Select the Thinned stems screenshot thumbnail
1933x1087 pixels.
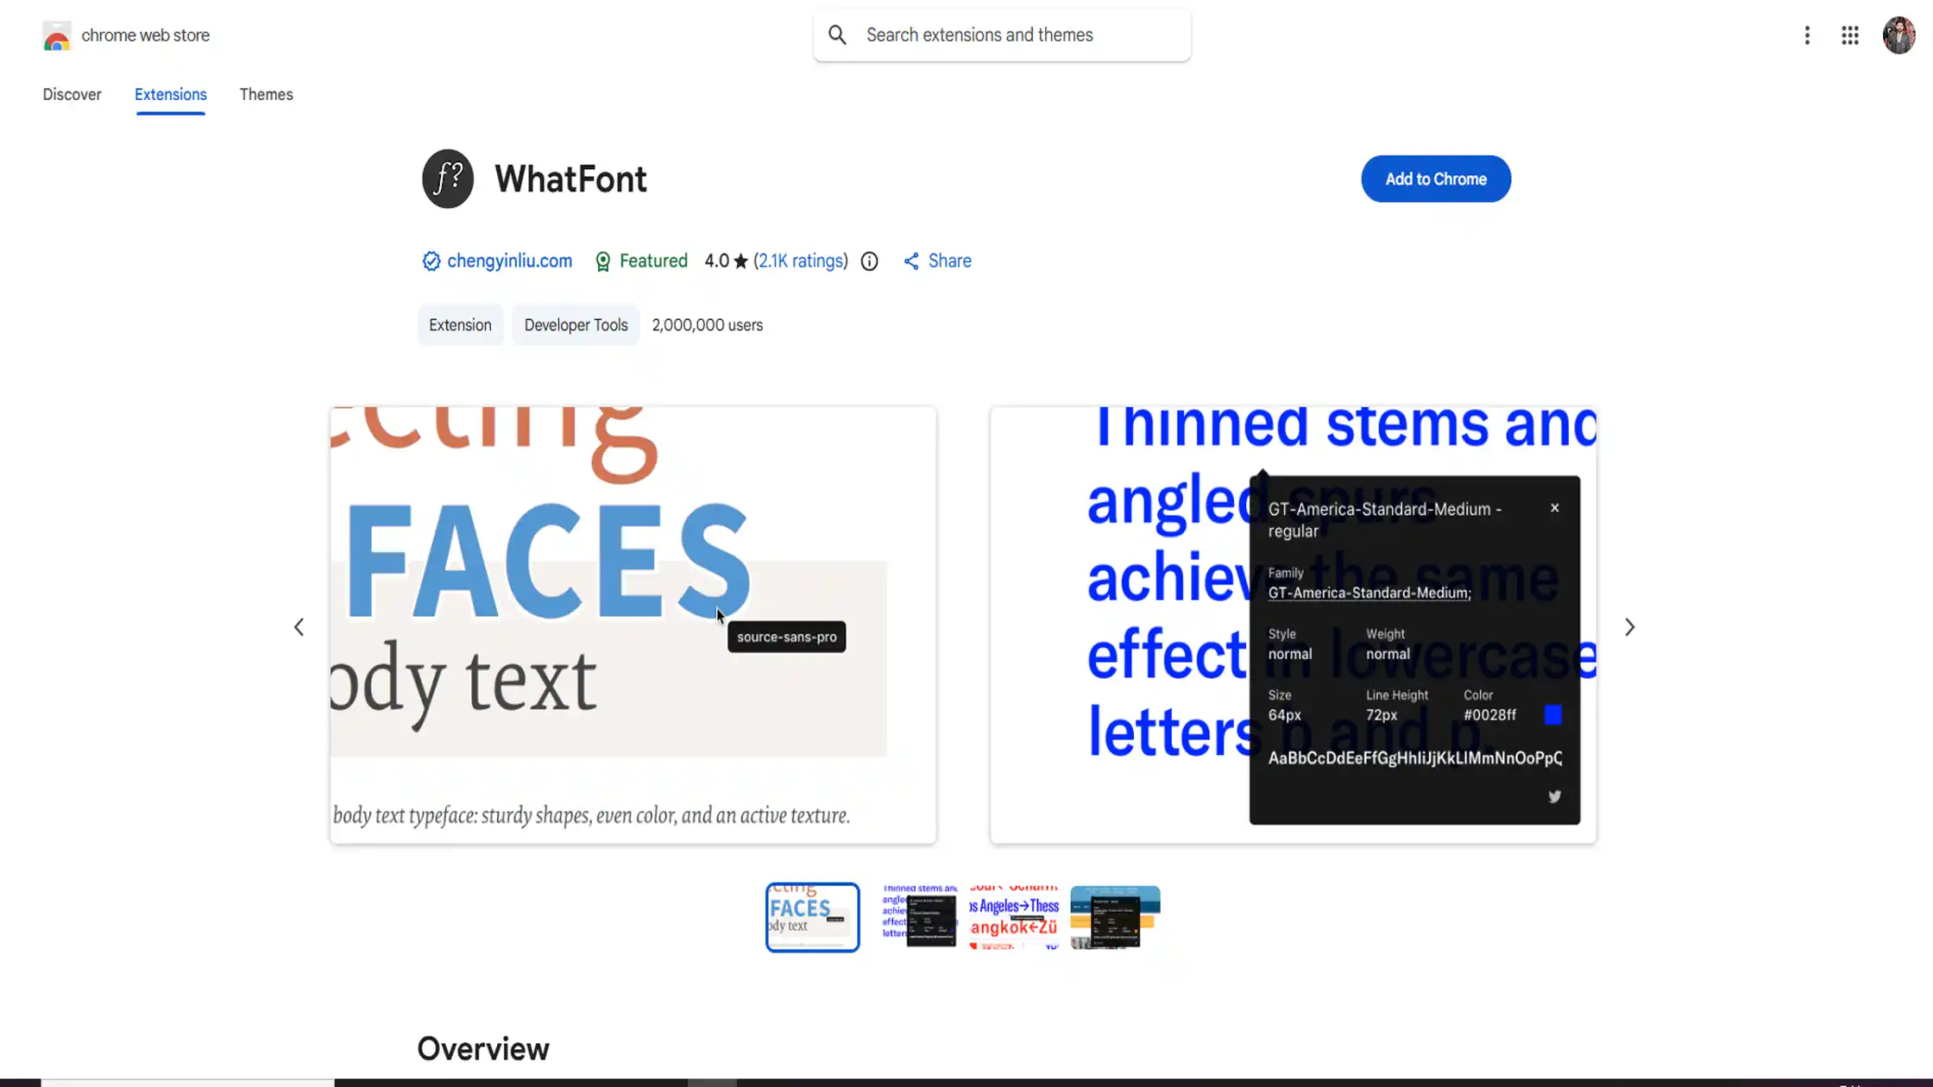tap(919, 917)
